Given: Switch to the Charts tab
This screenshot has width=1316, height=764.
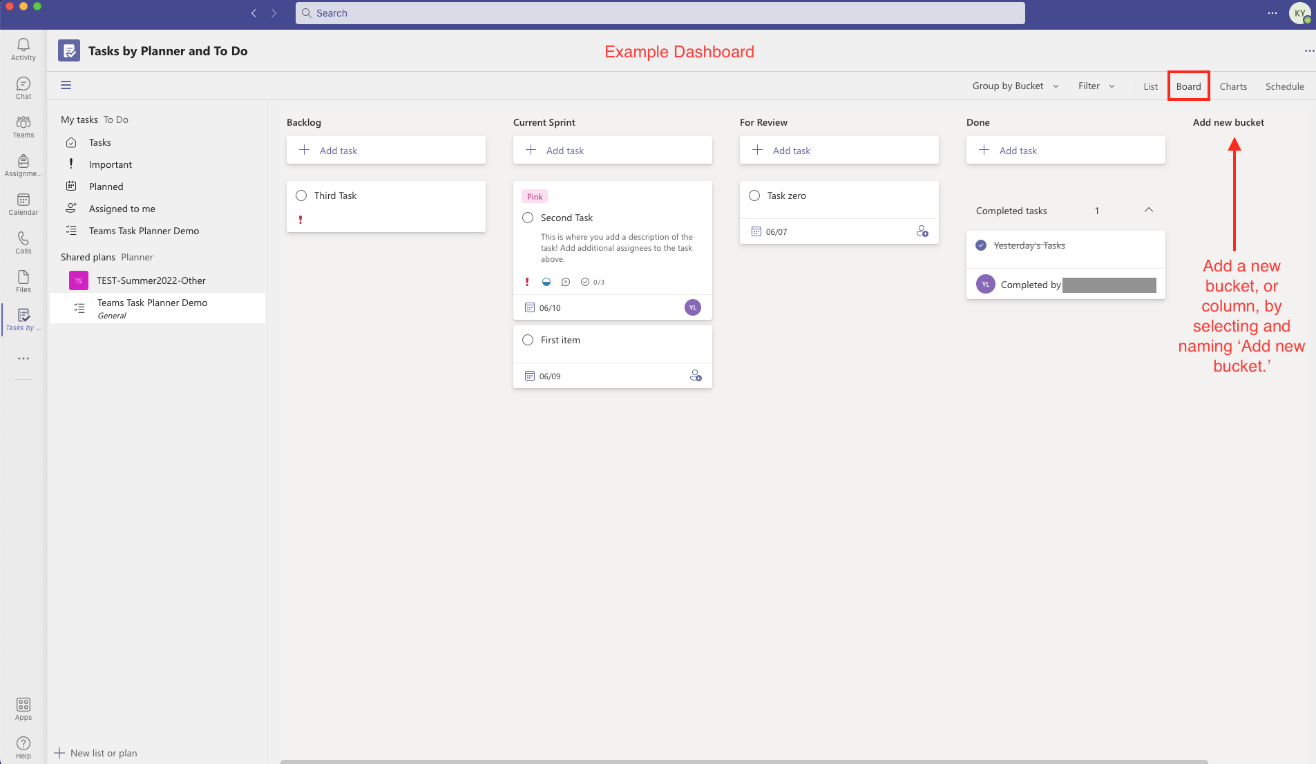Looking at the screenshot, I should 1232,86.
